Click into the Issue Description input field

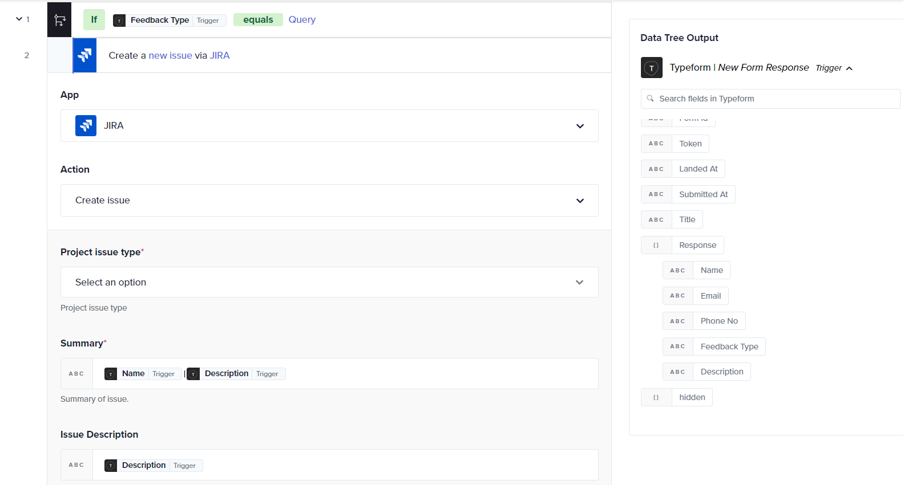(x=345, y=465)
